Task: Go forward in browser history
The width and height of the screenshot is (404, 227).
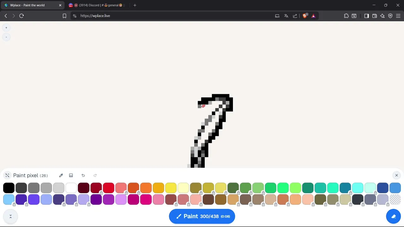Action: tap(14, 16)
